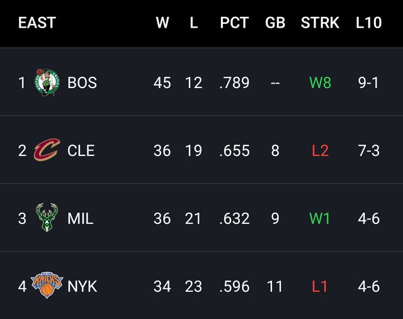This screenshot has width=403, height=319.
Task: Click the EAST conference header
Action: click(37, 23)
